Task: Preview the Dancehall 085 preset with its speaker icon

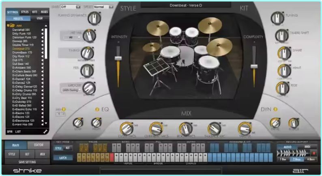Action: 43,30
